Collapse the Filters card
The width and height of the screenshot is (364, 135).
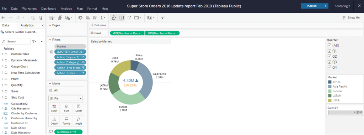[x=50, y=40]
